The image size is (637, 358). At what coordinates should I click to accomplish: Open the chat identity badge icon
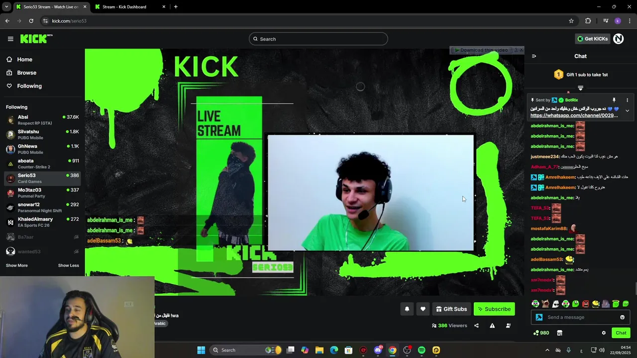pos(539,317)
